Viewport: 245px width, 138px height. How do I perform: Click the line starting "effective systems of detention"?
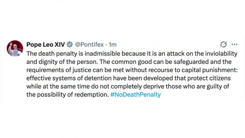click(x=128, y=78)
